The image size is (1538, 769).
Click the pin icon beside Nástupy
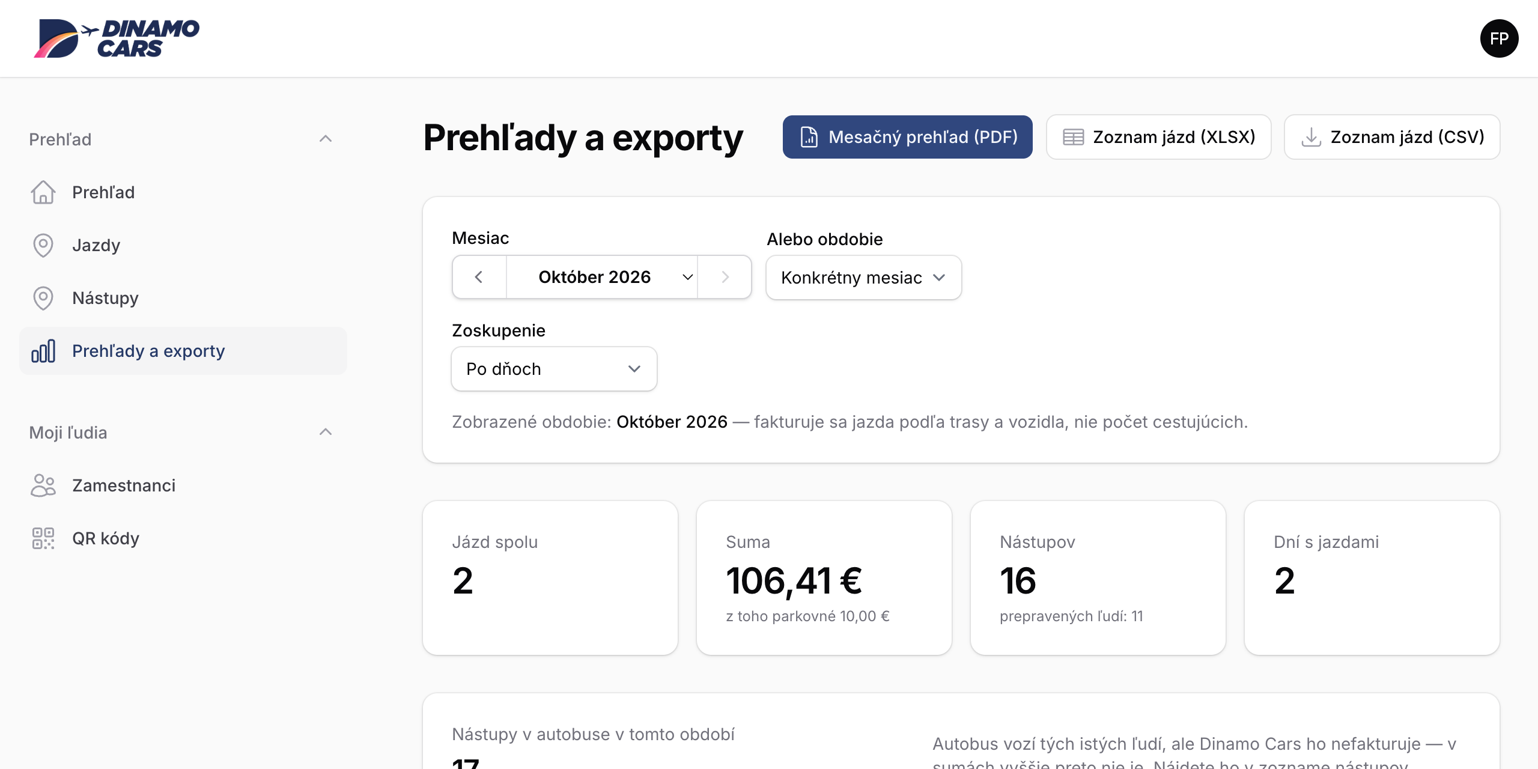(x=43, y=298)
